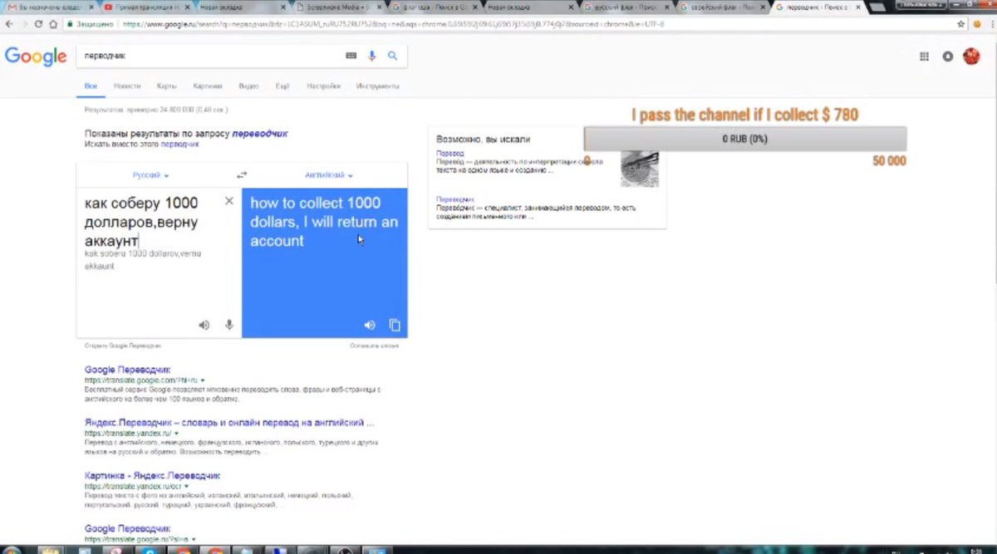Start voice input in the translator box
The width and height of the screenshot is (997, 554).
tap(228, 325)
